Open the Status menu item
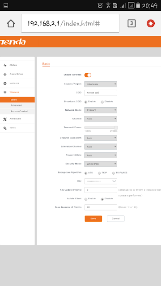Screen dimensions: 161x286 [x=17, y=65]
